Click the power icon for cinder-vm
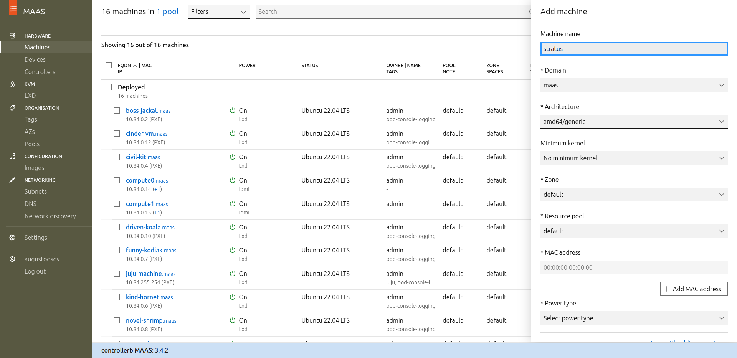 [x=233, y=134]
